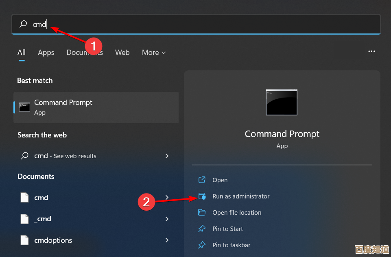
Task: Click inside the cmd search text field
Action: (203, 24)
